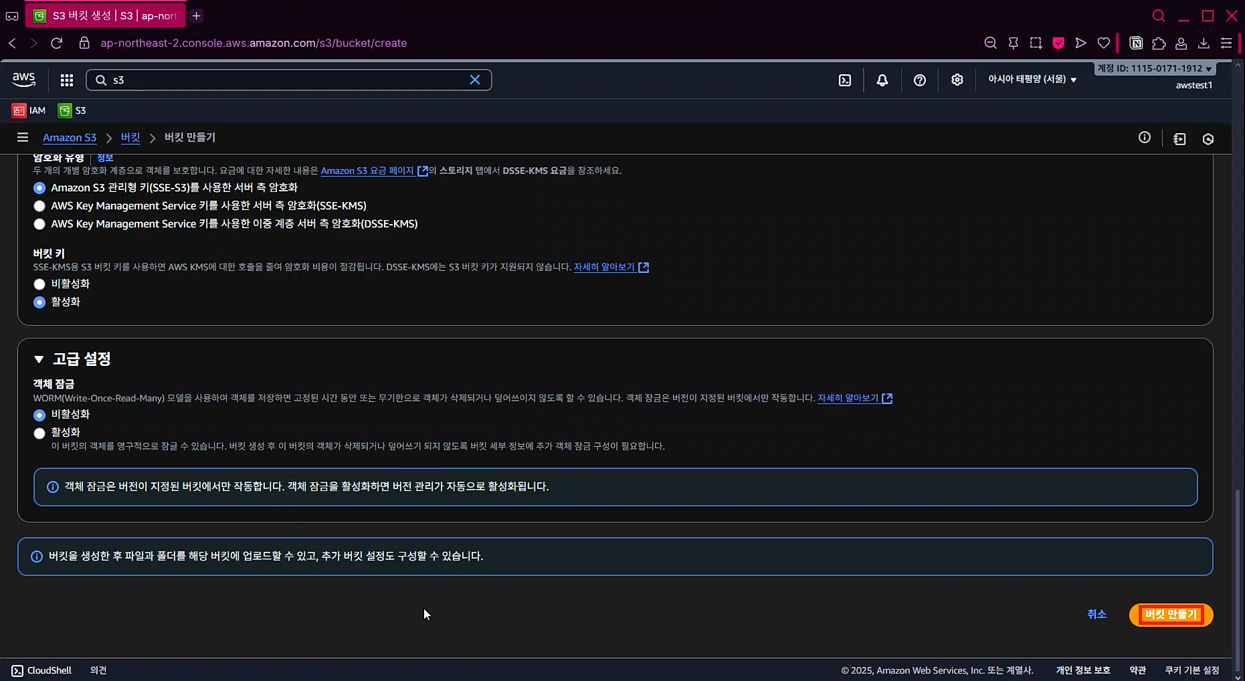
Task: Open the red shield blocker icon
Action: [1058, 43]
